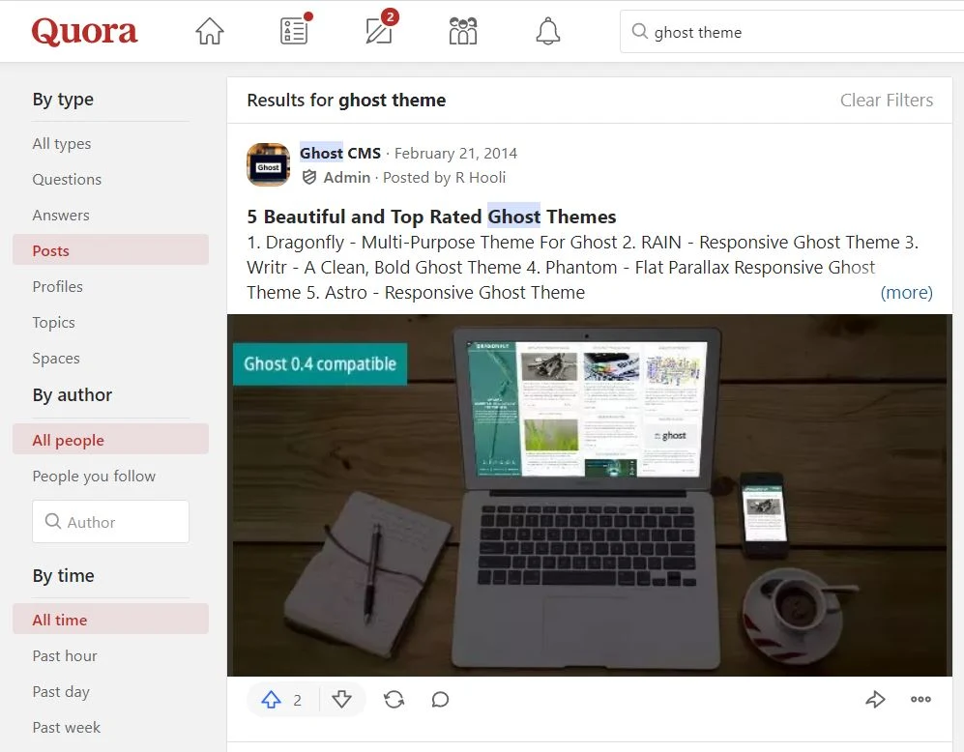Open the Ghost CMS space link

pos(340,153)
